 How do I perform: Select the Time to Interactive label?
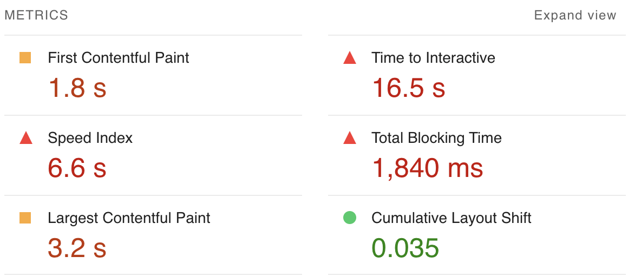433,58
